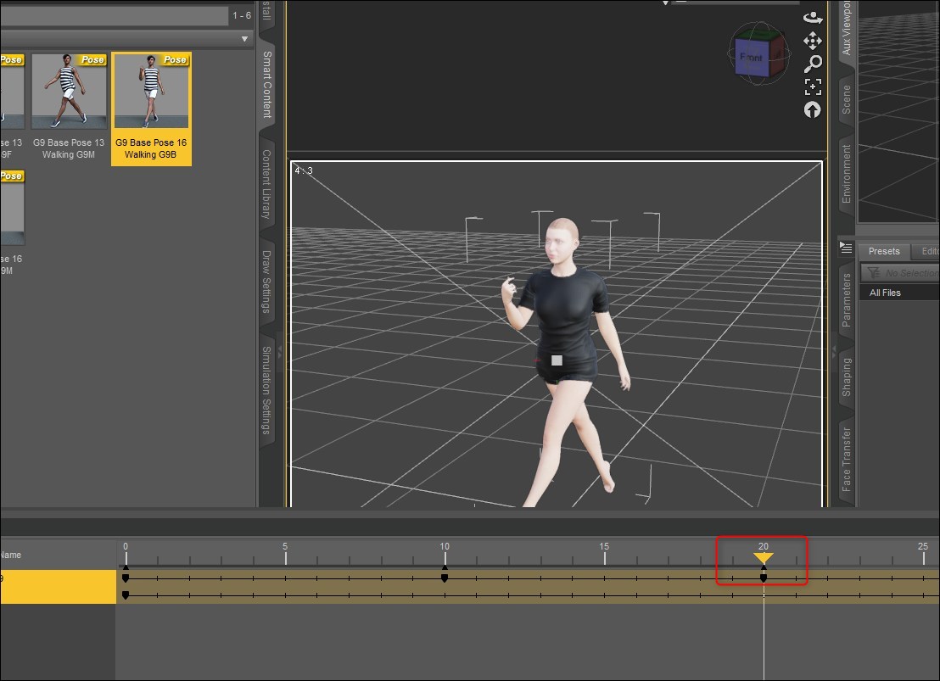Select the first-track keyframe at frame 0
The image size is (940, 681).
(126, 578)
